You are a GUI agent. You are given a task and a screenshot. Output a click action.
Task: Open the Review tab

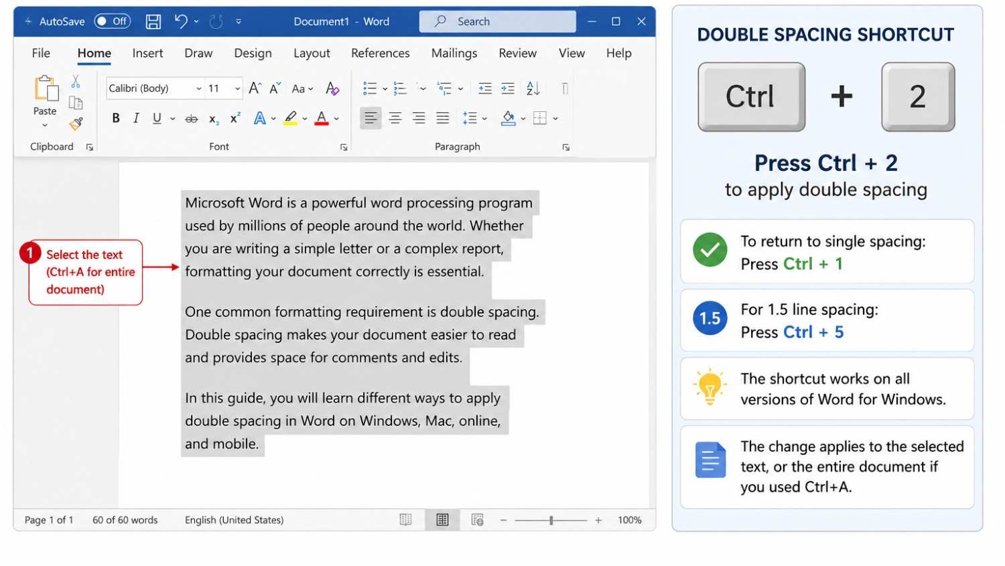[x=517, y=53]
